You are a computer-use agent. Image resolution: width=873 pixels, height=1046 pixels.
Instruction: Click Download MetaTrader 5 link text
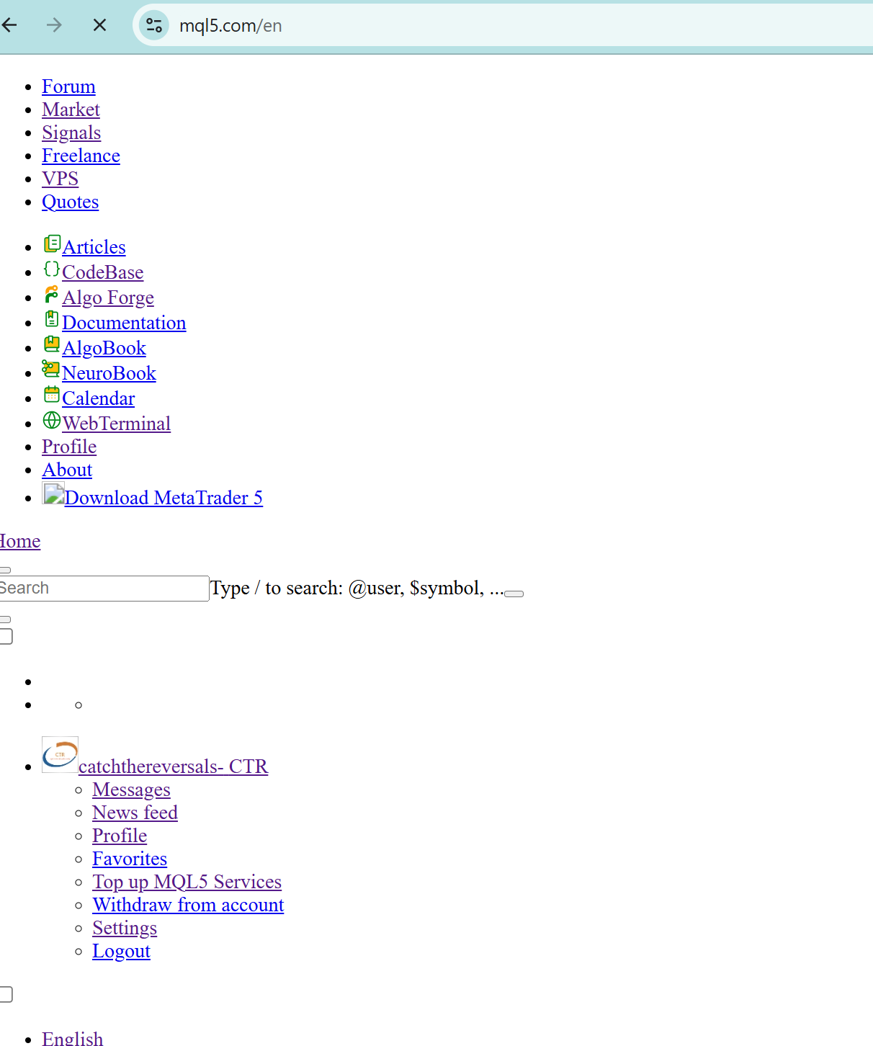click(x=164, y=498)
